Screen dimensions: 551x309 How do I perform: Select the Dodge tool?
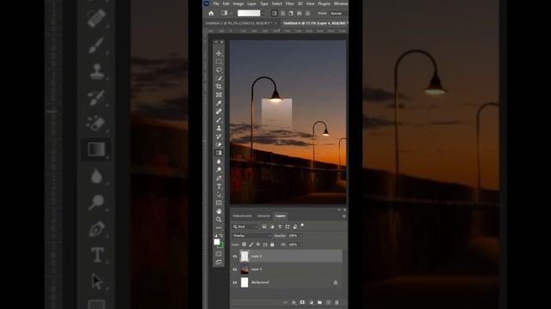click(219, 170)
